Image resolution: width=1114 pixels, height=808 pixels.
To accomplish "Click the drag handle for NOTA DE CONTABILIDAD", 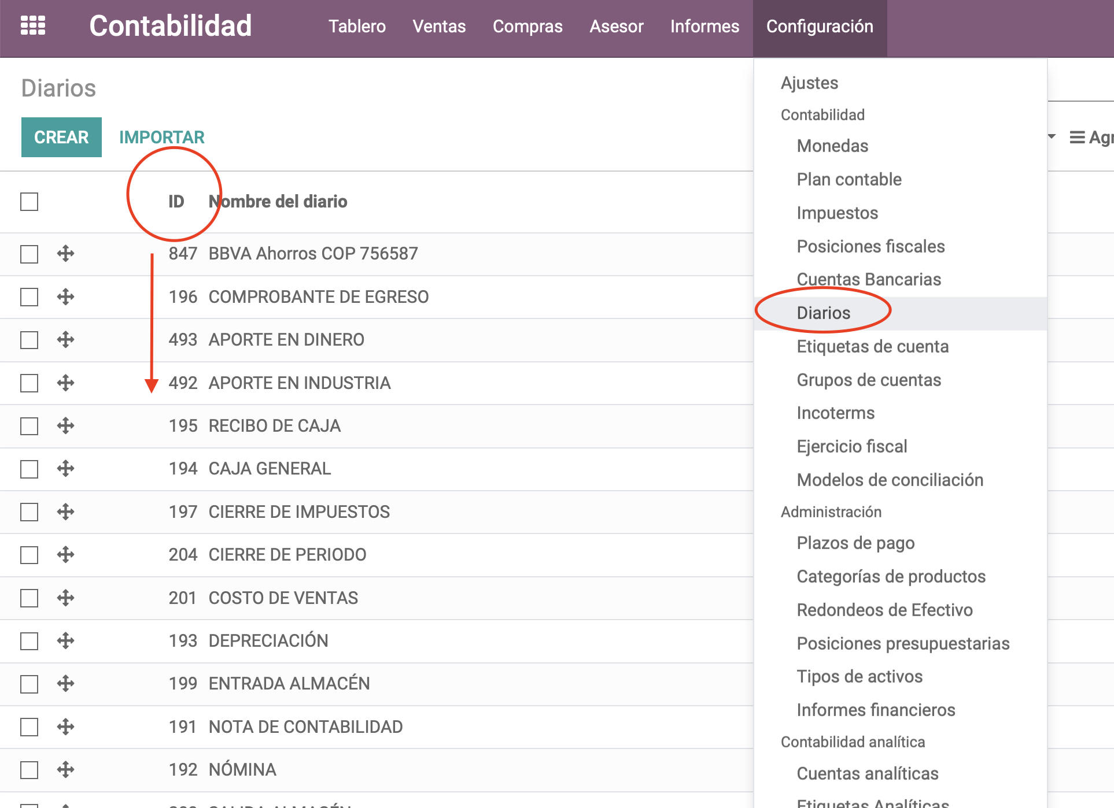I will tap(66, 727).
